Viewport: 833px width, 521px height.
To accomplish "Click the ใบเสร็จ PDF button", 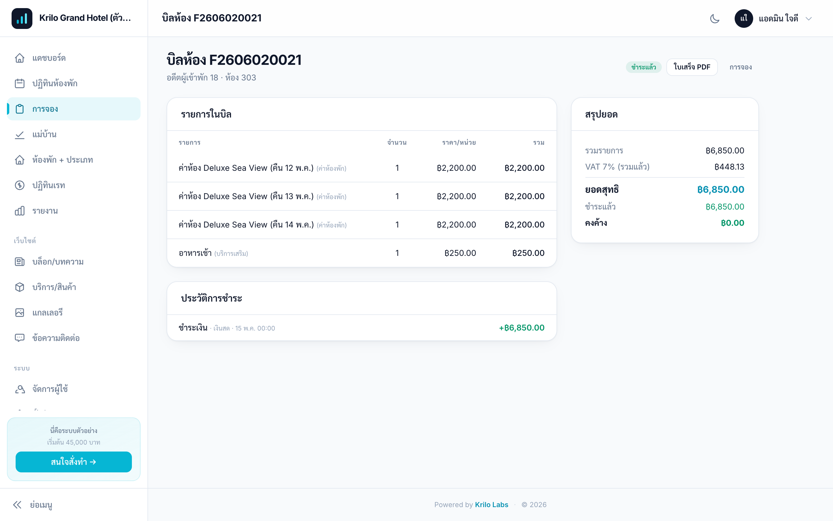I will [692, 67].
